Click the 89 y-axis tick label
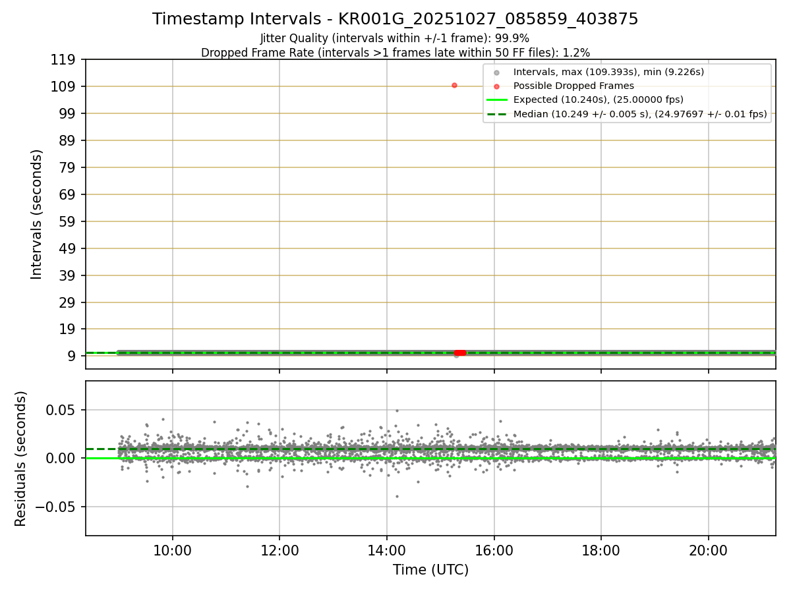Viewport: 791px width, 593px height. point(69,141)
